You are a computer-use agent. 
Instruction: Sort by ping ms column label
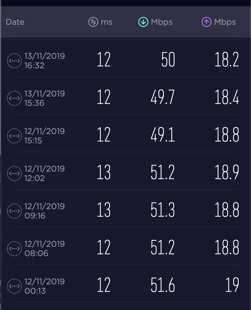[106, 22]
